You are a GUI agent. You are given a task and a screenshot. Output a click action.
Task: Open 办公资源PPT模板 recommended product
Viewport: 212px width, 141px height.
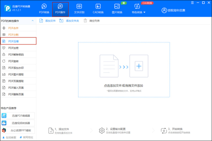pyautogui.click(x=18, y=130)
